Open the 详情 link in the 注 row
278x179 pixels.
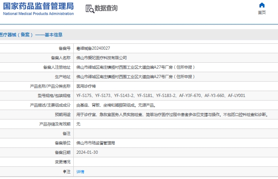[80, 172]
